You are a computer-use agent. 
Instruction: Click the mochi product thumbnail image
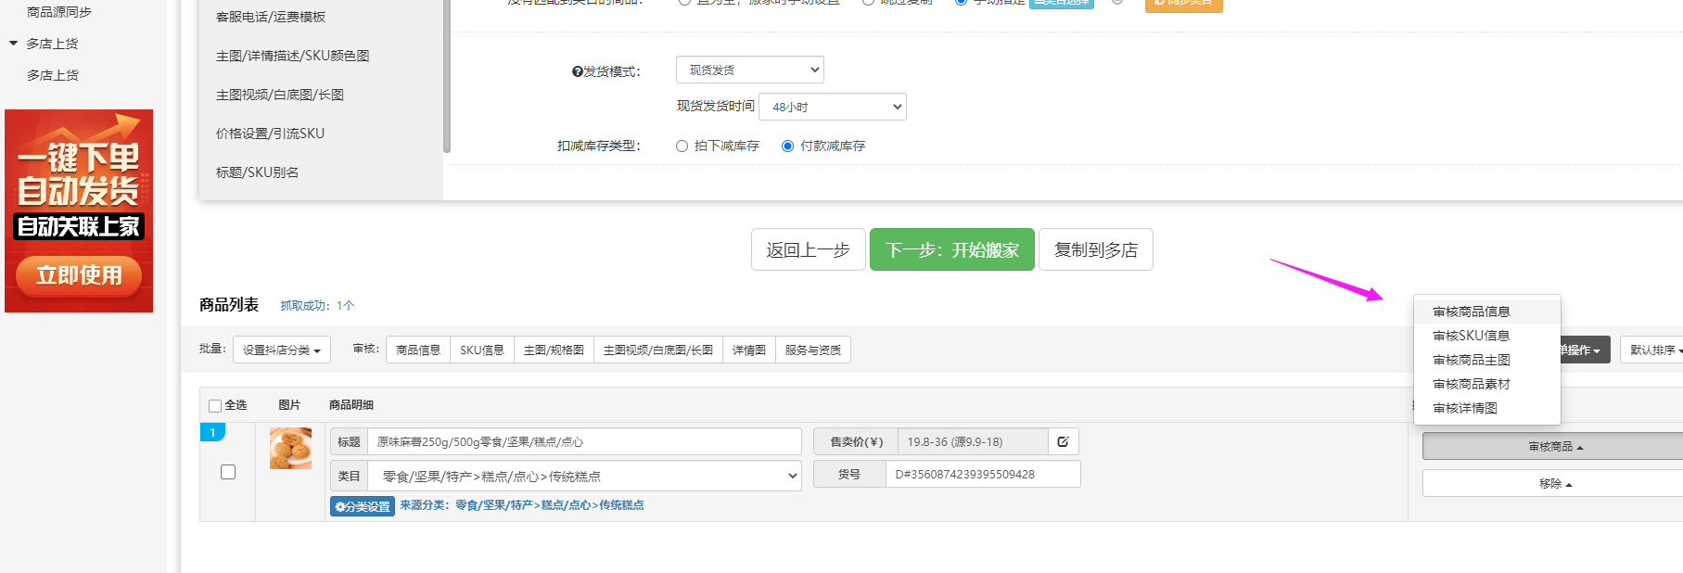pyautogui.click(x=290, y=449)
